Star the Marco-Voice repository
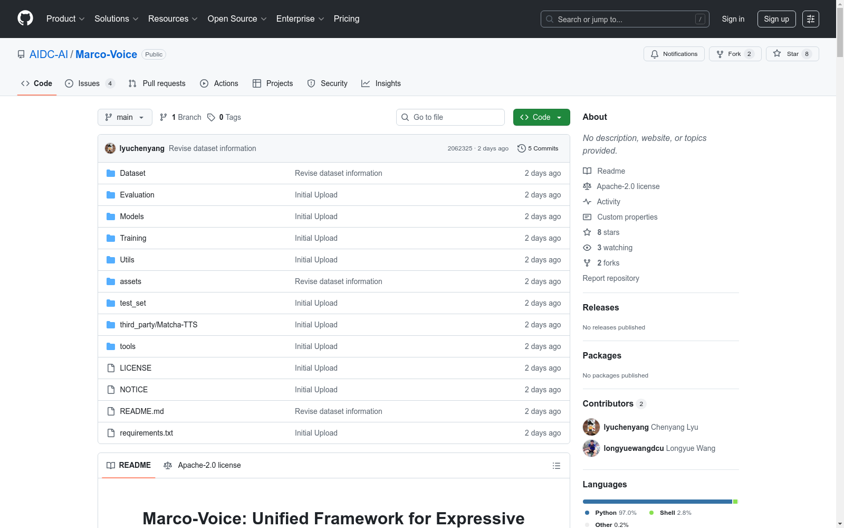The image size is (844, 528). [x=792, y=54]
